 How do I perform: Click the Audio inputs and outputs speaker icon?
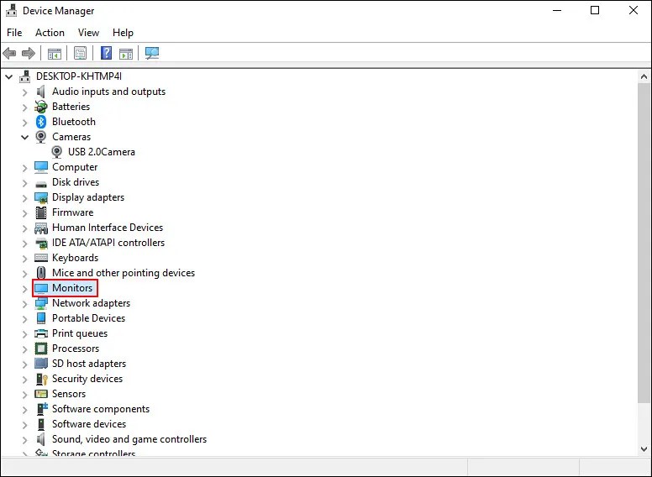click(x=40, y=92)
